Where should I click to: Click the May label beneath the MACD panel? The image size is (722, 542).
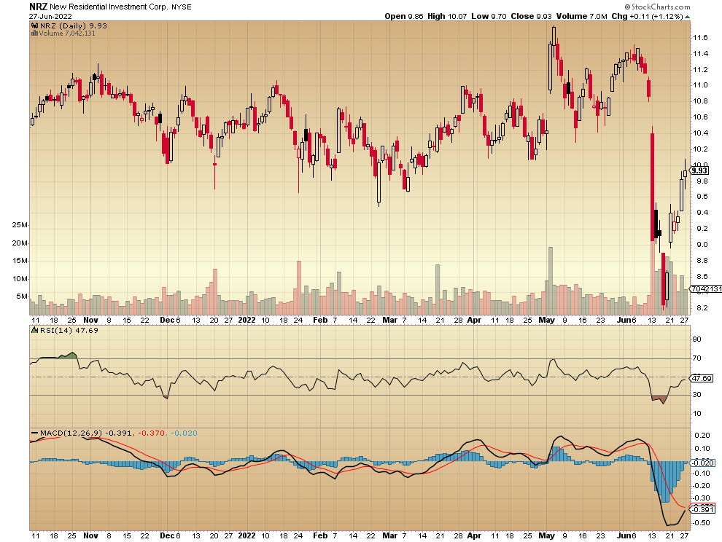[x=546, y=535]
